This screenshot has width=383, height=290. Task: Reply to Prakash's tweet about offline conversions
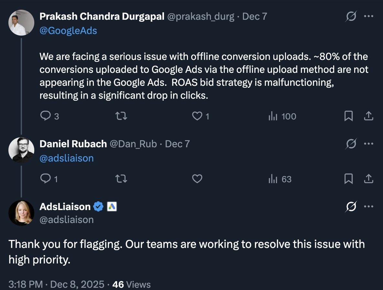pos(45,116)
